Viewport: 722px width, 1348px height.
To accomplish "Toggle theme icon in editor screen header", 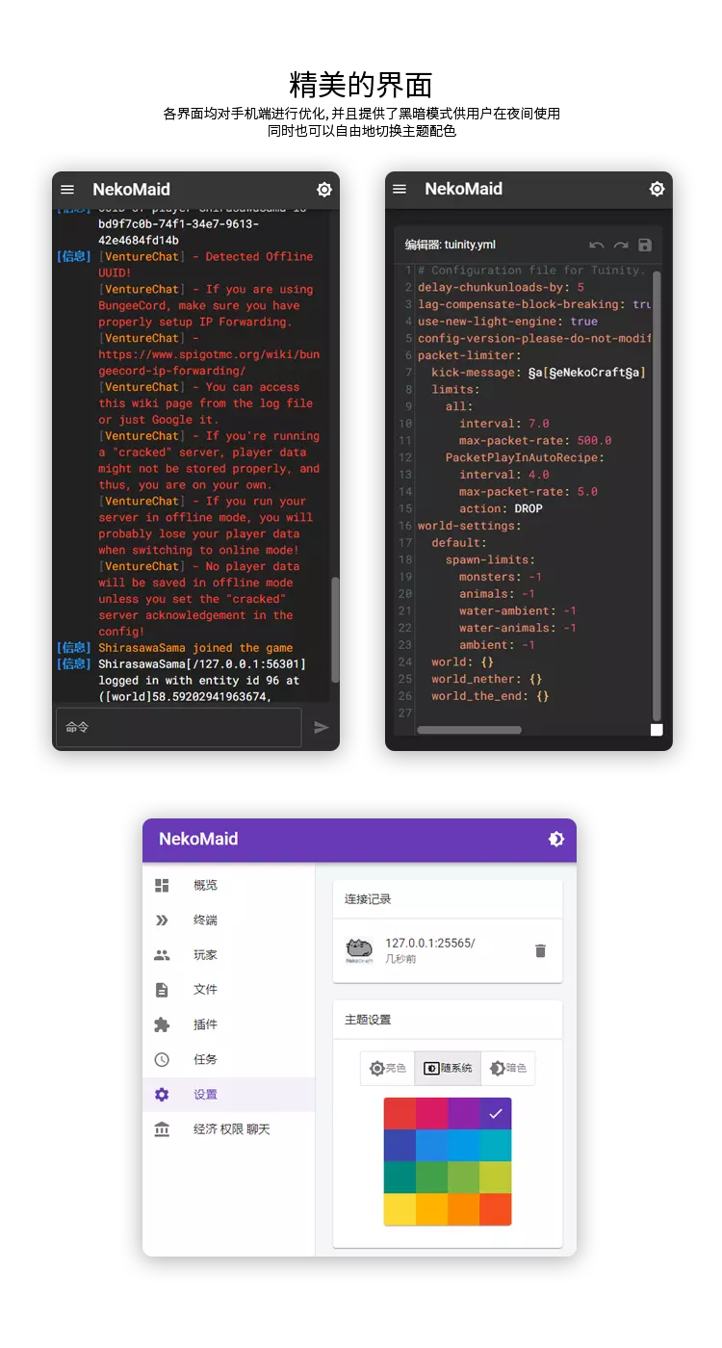I will point(657,190).
